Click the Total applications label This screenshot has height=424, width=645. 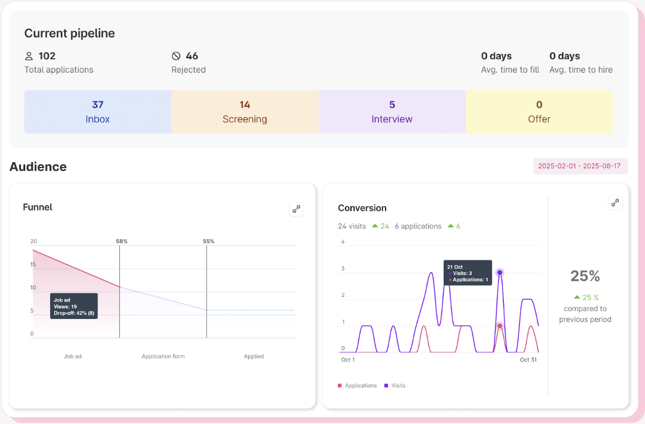click(x=59, y=70)
